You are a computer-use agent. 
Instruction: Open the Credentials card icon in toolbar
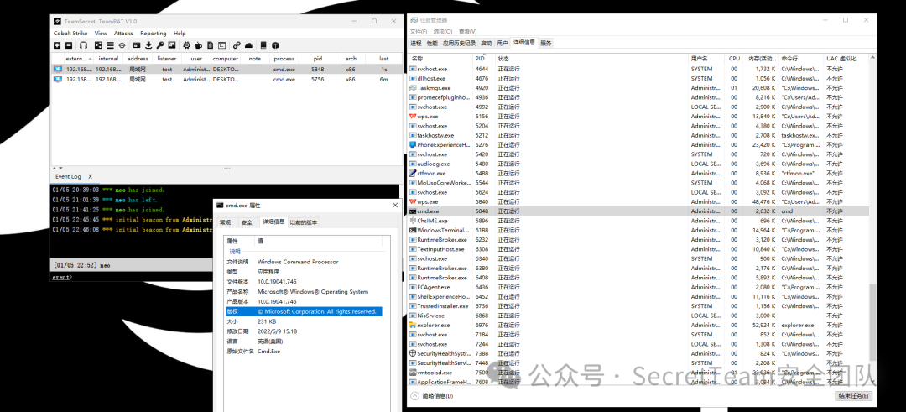(x=137, y=45)
